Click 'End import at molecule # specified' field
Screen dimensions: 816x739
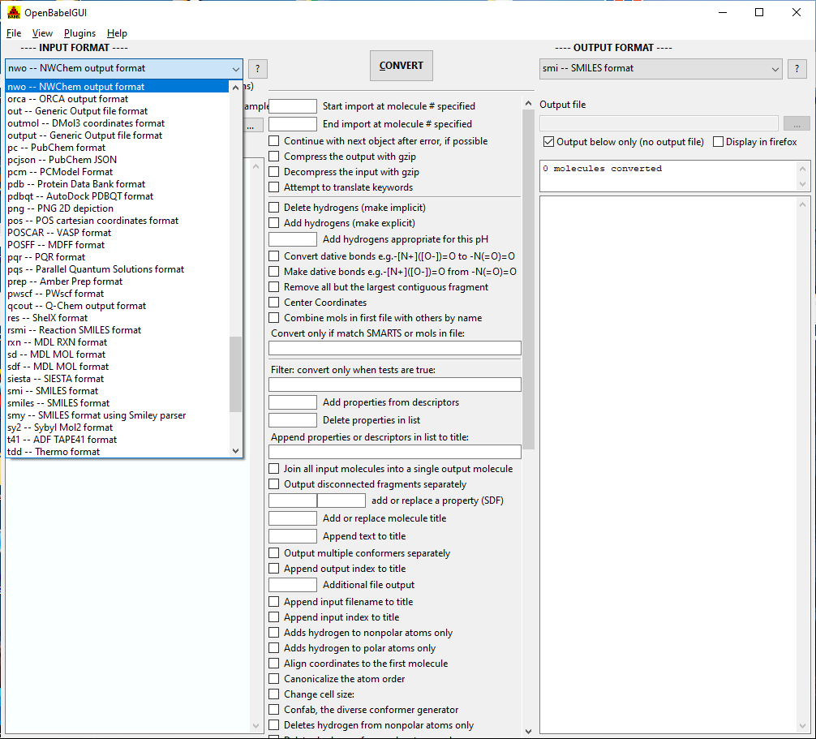point(293,124)
